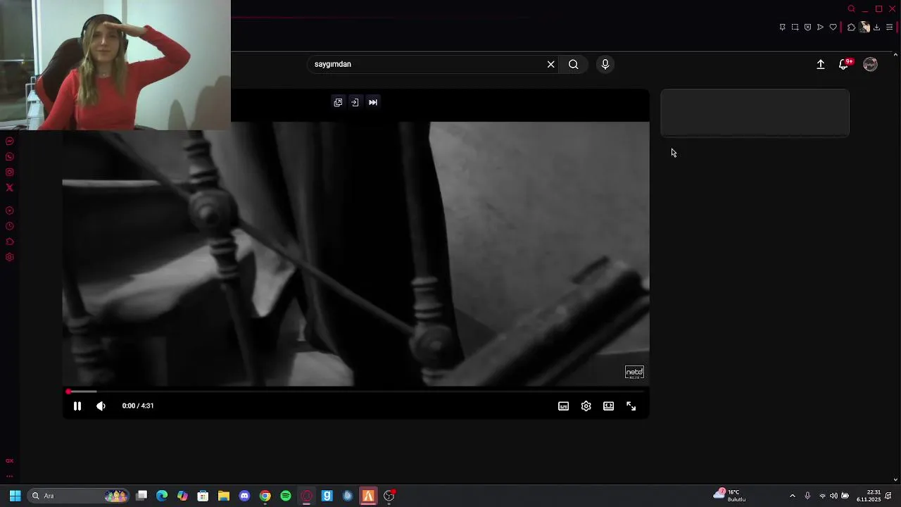Enter full screen mode
Screen dimensions: 901x507
click(631, 406)
